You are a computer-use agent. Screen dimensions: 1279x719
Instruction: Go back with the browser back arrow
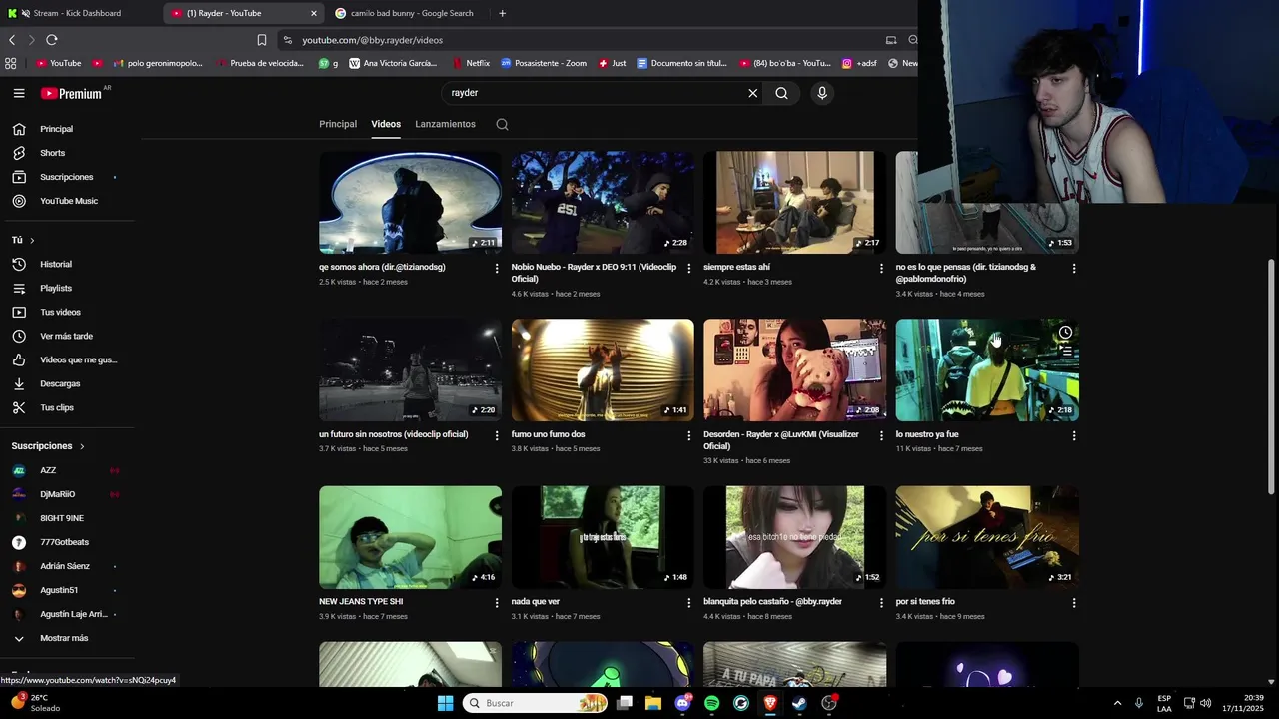point(12,40)
